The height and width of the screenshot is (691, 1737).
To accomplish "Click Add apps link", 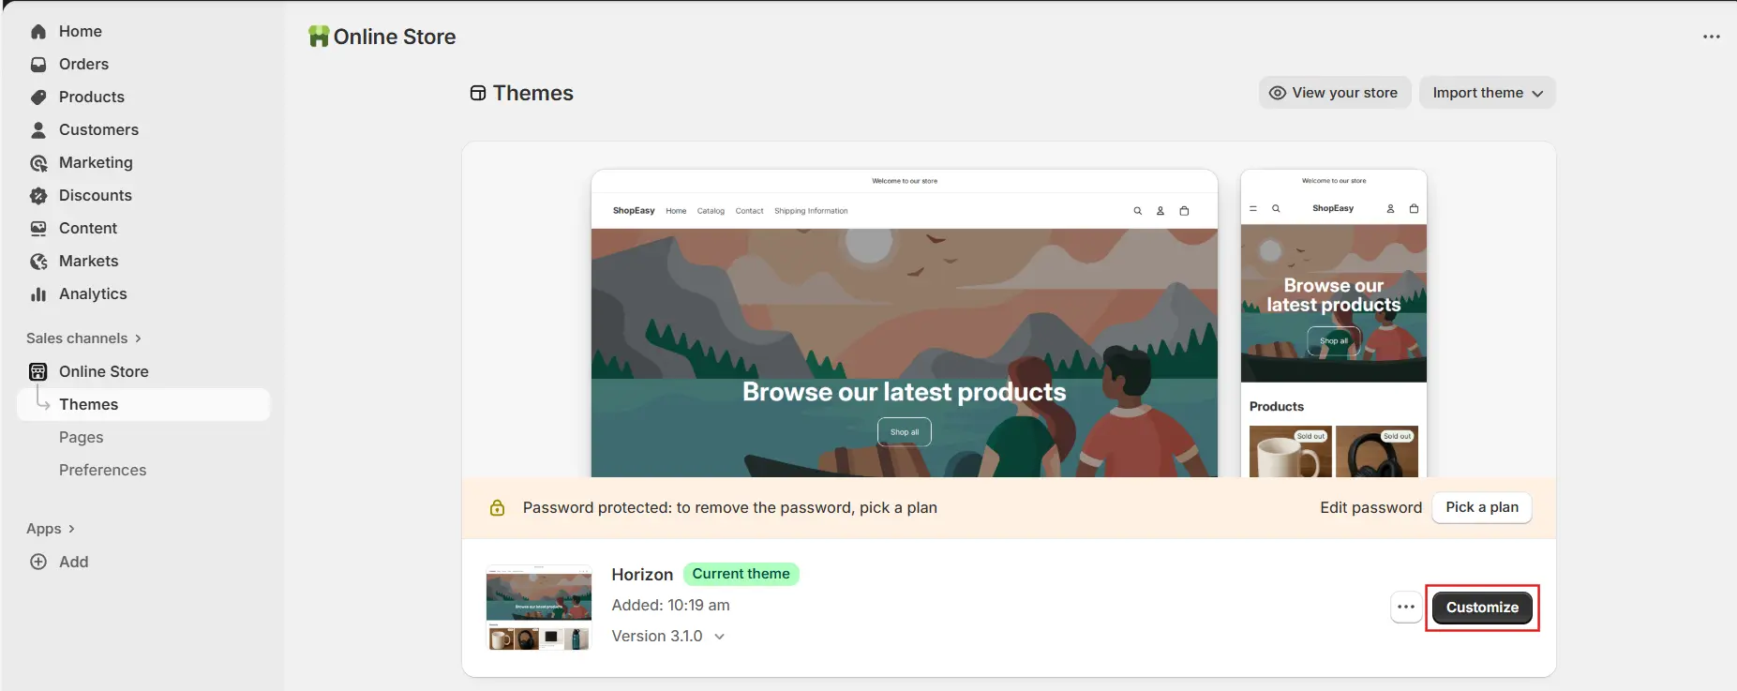I will 73,562.
